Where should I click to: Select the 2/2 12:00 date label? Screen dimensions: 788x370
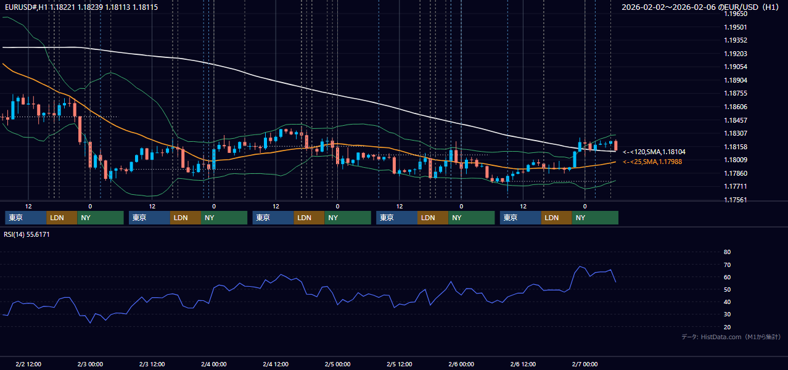pyautogui.click(x=28, y=364)
